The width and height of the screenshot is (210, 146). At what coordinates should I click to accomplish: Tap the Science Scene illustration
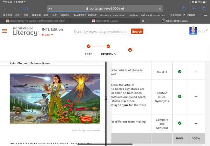point(55,99)
